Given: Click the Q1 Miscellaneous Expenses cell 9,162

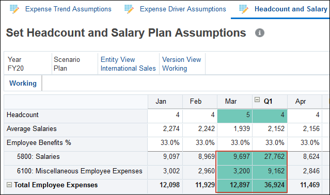Looking at the screenshot, I should click(270, 172).
